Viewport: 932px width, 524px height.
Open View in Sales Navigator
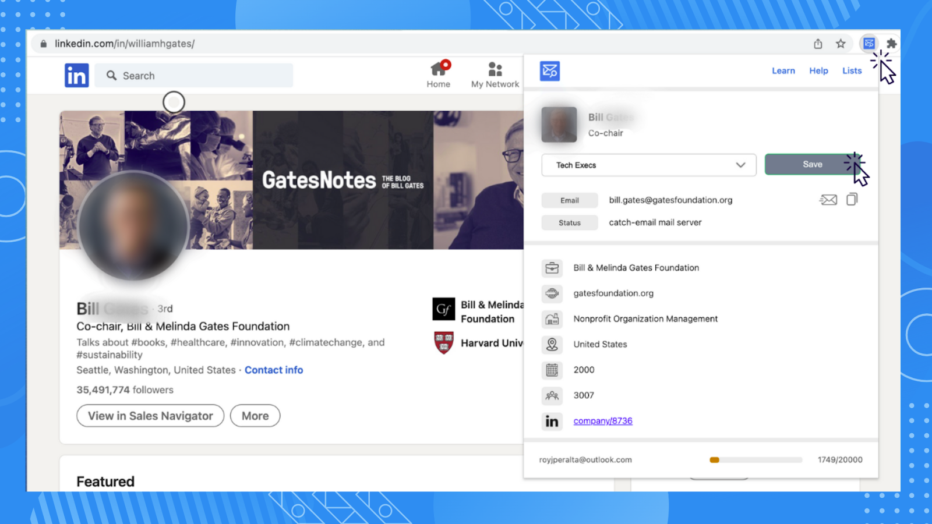pyautogui.click(x=150, y=416)
